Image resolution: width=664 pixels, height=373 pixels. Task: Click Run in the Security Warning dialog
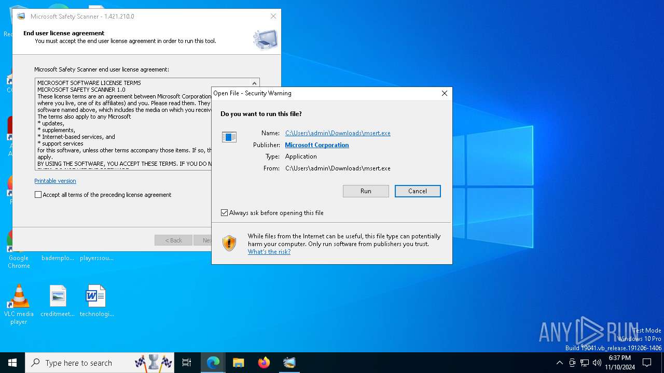[366, 191]
